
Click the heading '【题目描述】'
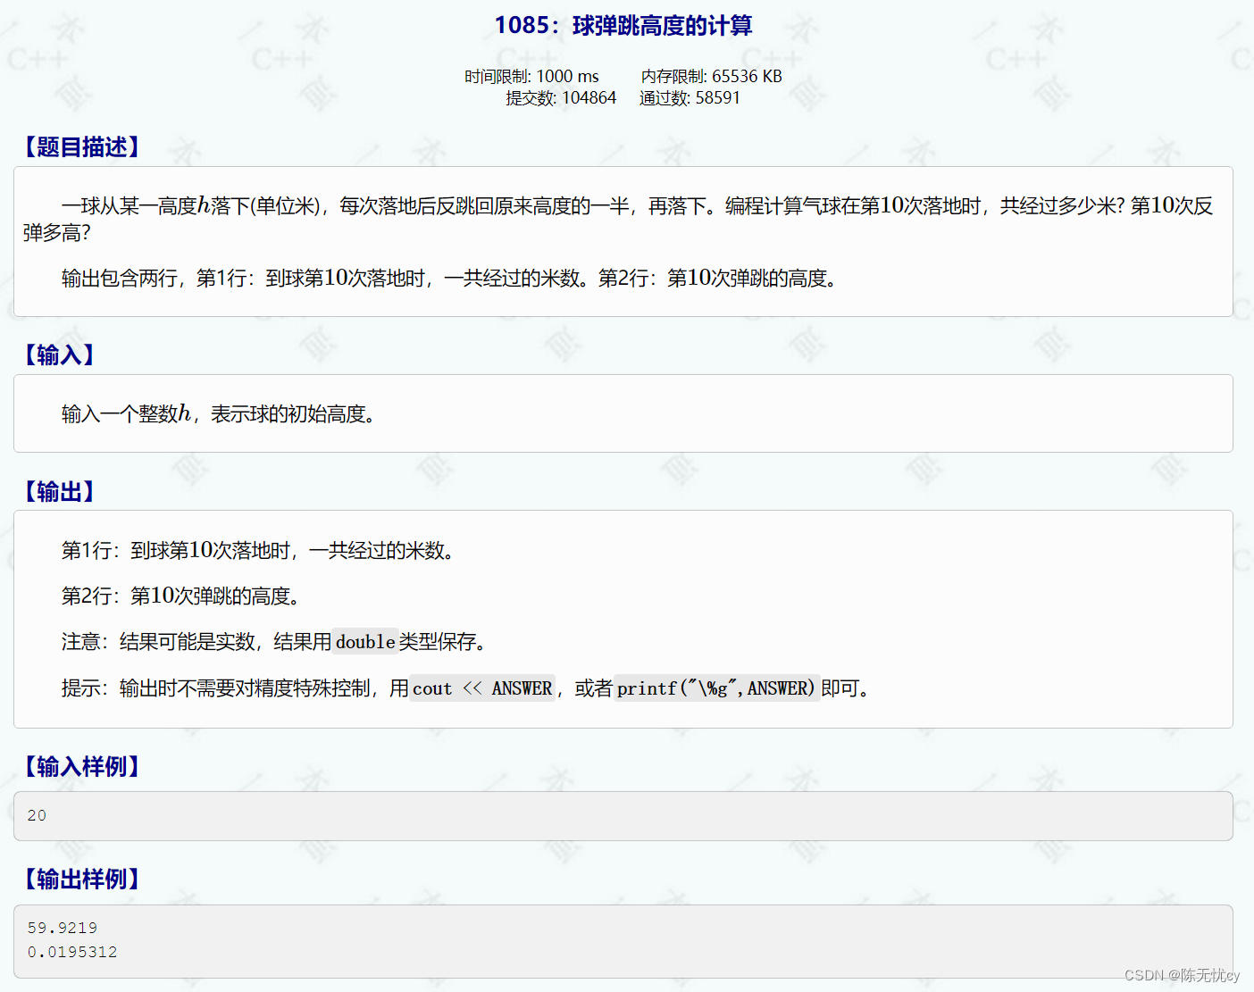coord(82,146)
